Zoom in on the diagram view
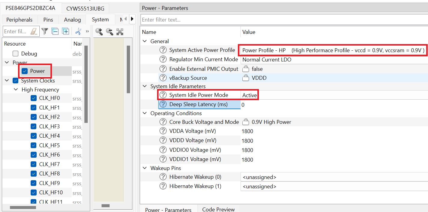Image resolution: width=428 pixels, height=212 pixels. click(99, 31)
